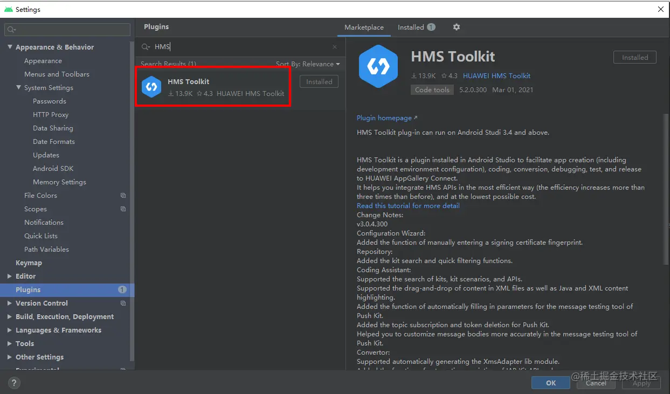Expand the Version Control section
This screenshot has width=670, height=394.
coord(10,303)
